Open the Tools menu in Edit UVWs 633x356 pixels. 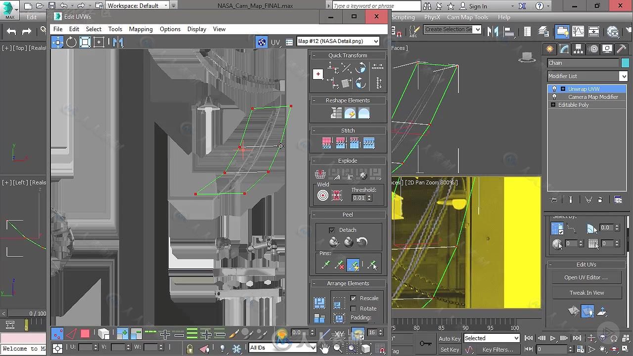tap(115, 29)
